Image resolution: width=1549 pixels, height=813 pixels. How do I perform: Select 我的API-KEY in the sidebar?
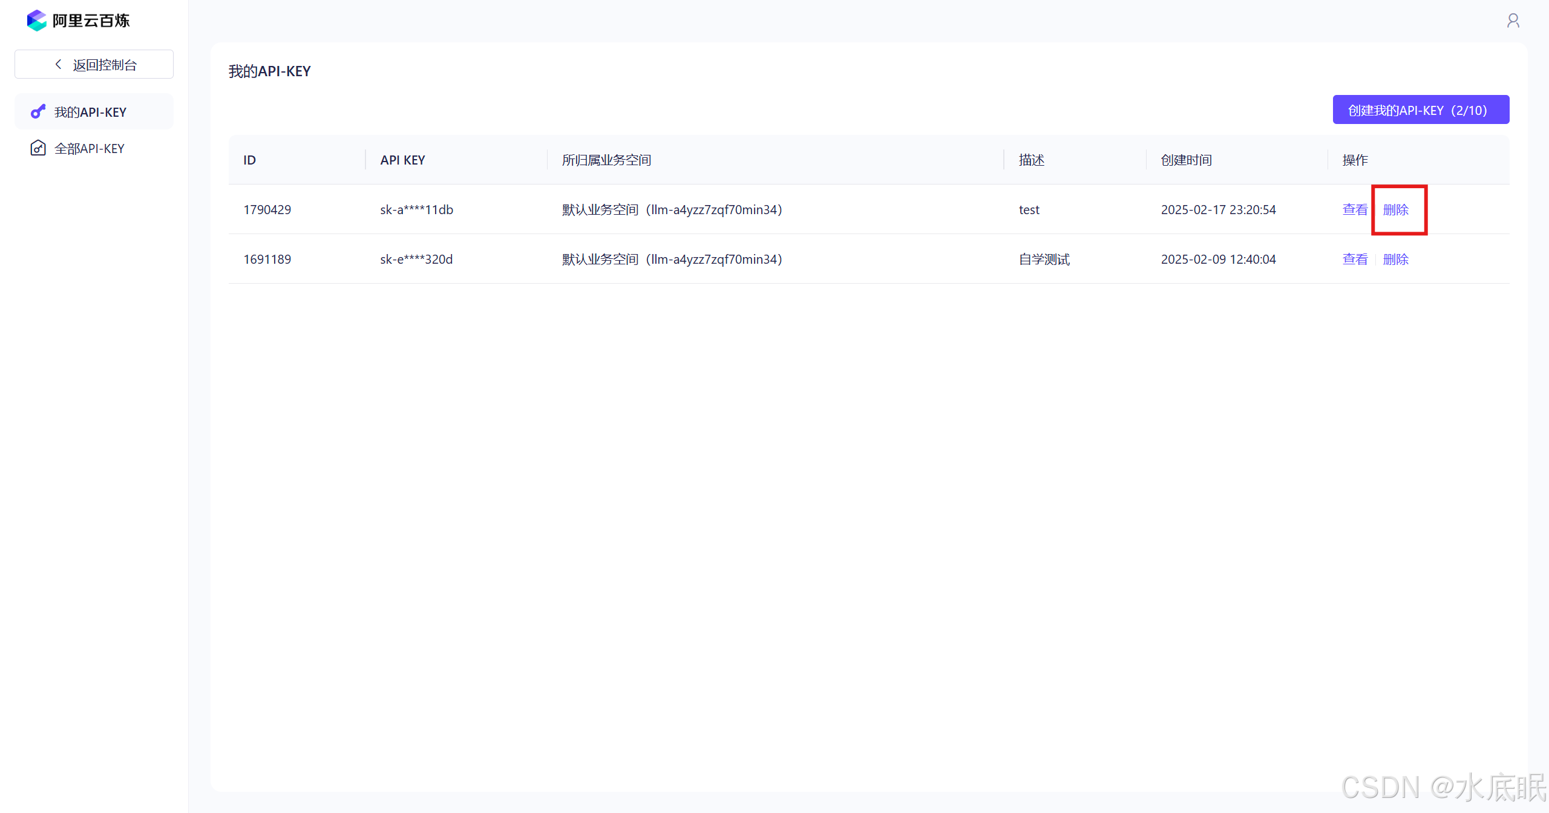click(91, 112)
